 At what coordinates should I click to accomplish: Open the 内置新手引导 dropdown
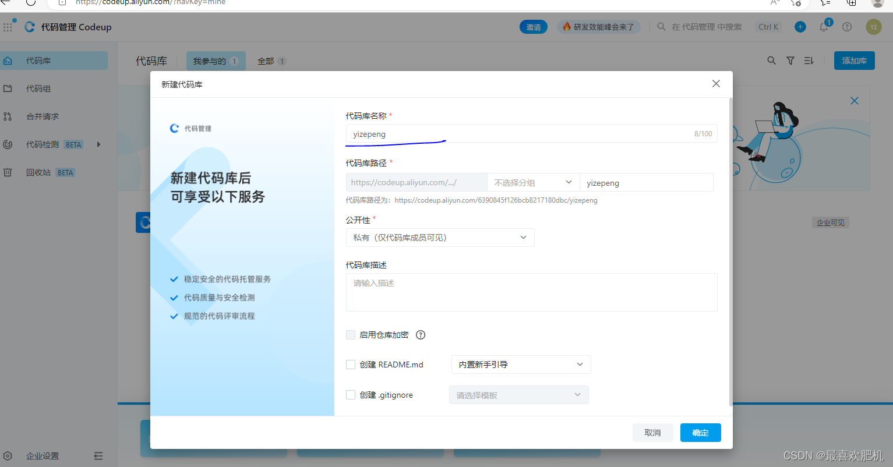[x=521, y=365]
